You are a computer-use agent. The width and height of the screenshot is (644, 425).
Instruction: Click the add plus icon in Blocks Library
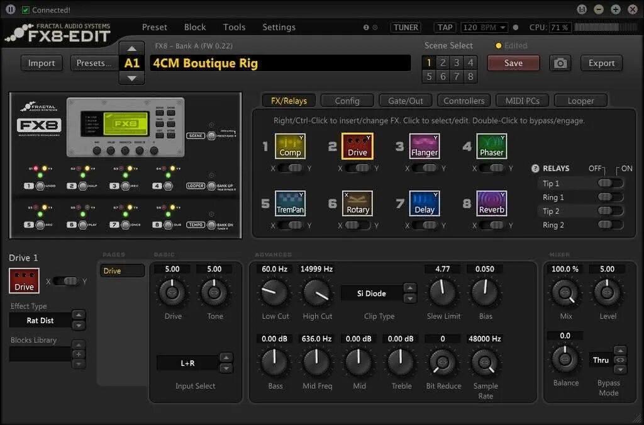(79, 354)
